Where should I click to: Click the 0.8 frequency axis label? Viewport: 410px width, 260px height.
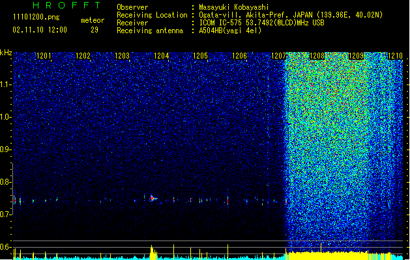tap(6, 182)
